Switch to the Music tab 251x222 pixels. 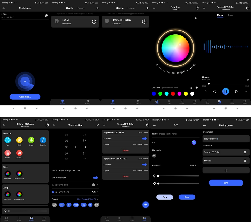[x=220, y=15]
